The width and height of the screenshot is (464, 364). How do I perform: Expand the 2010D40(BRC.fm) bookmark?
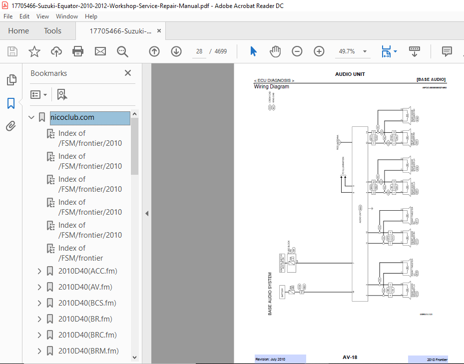[39, 335]
